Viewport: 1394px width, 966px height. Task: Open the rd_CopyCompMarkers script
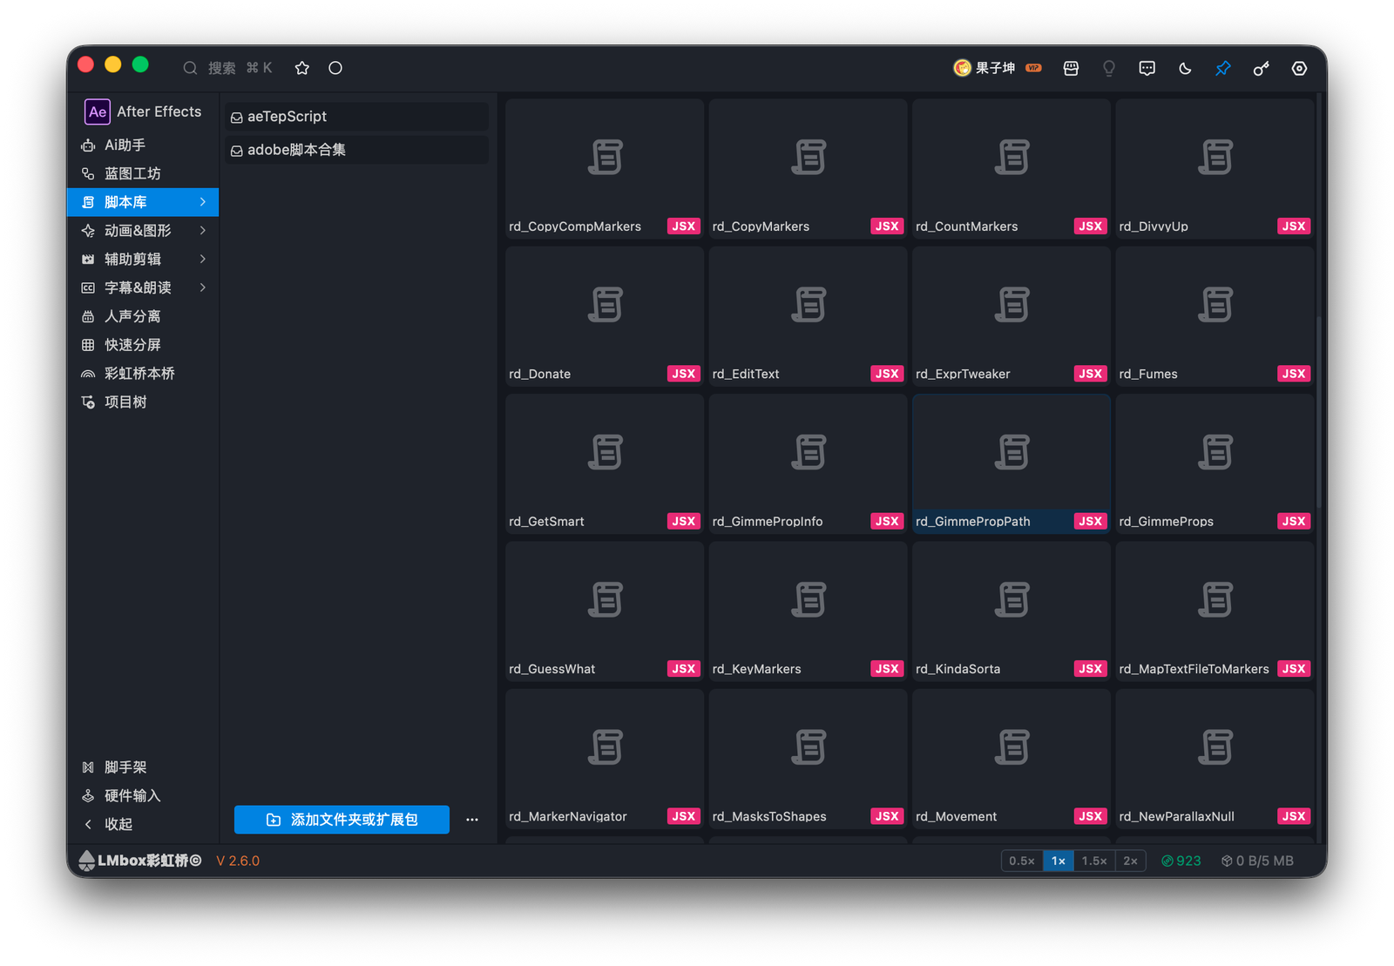605,169
